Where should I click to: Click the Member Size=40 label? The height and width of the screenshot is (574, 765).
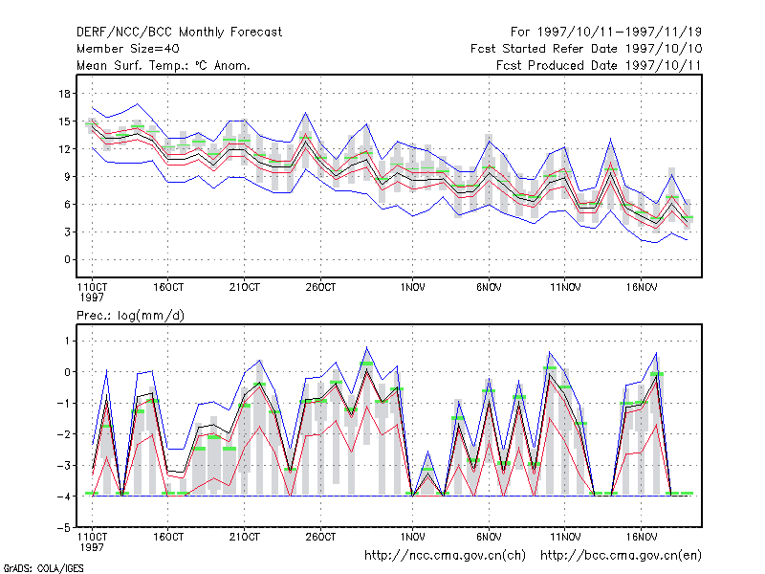[128, 49]
